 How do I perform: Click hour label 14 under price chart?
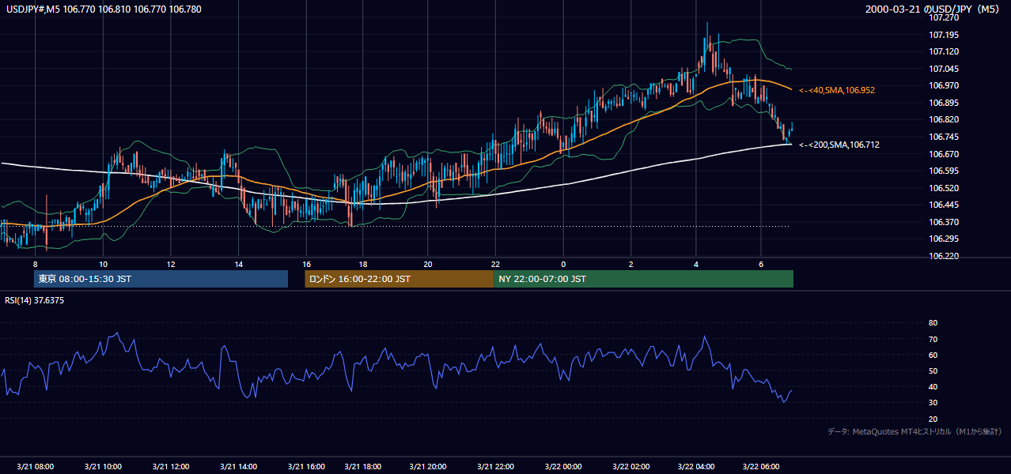(x=239, y=264)
